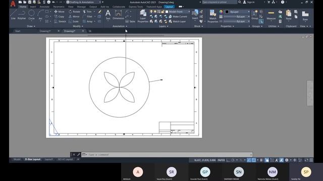
Task: Expand the Properties panel
Action: coord(227,26)
